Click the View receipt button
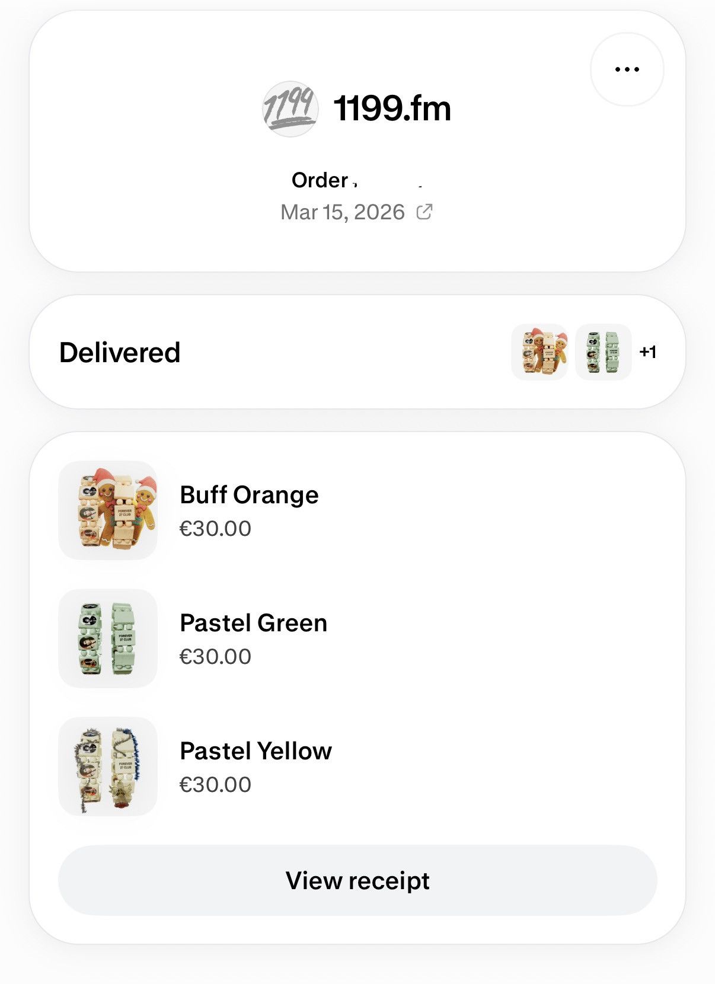 click(x=357, y=880)
